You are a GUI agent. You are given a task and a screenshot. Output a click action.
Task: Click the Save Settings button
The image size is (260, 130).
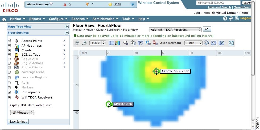click(18, 122)
